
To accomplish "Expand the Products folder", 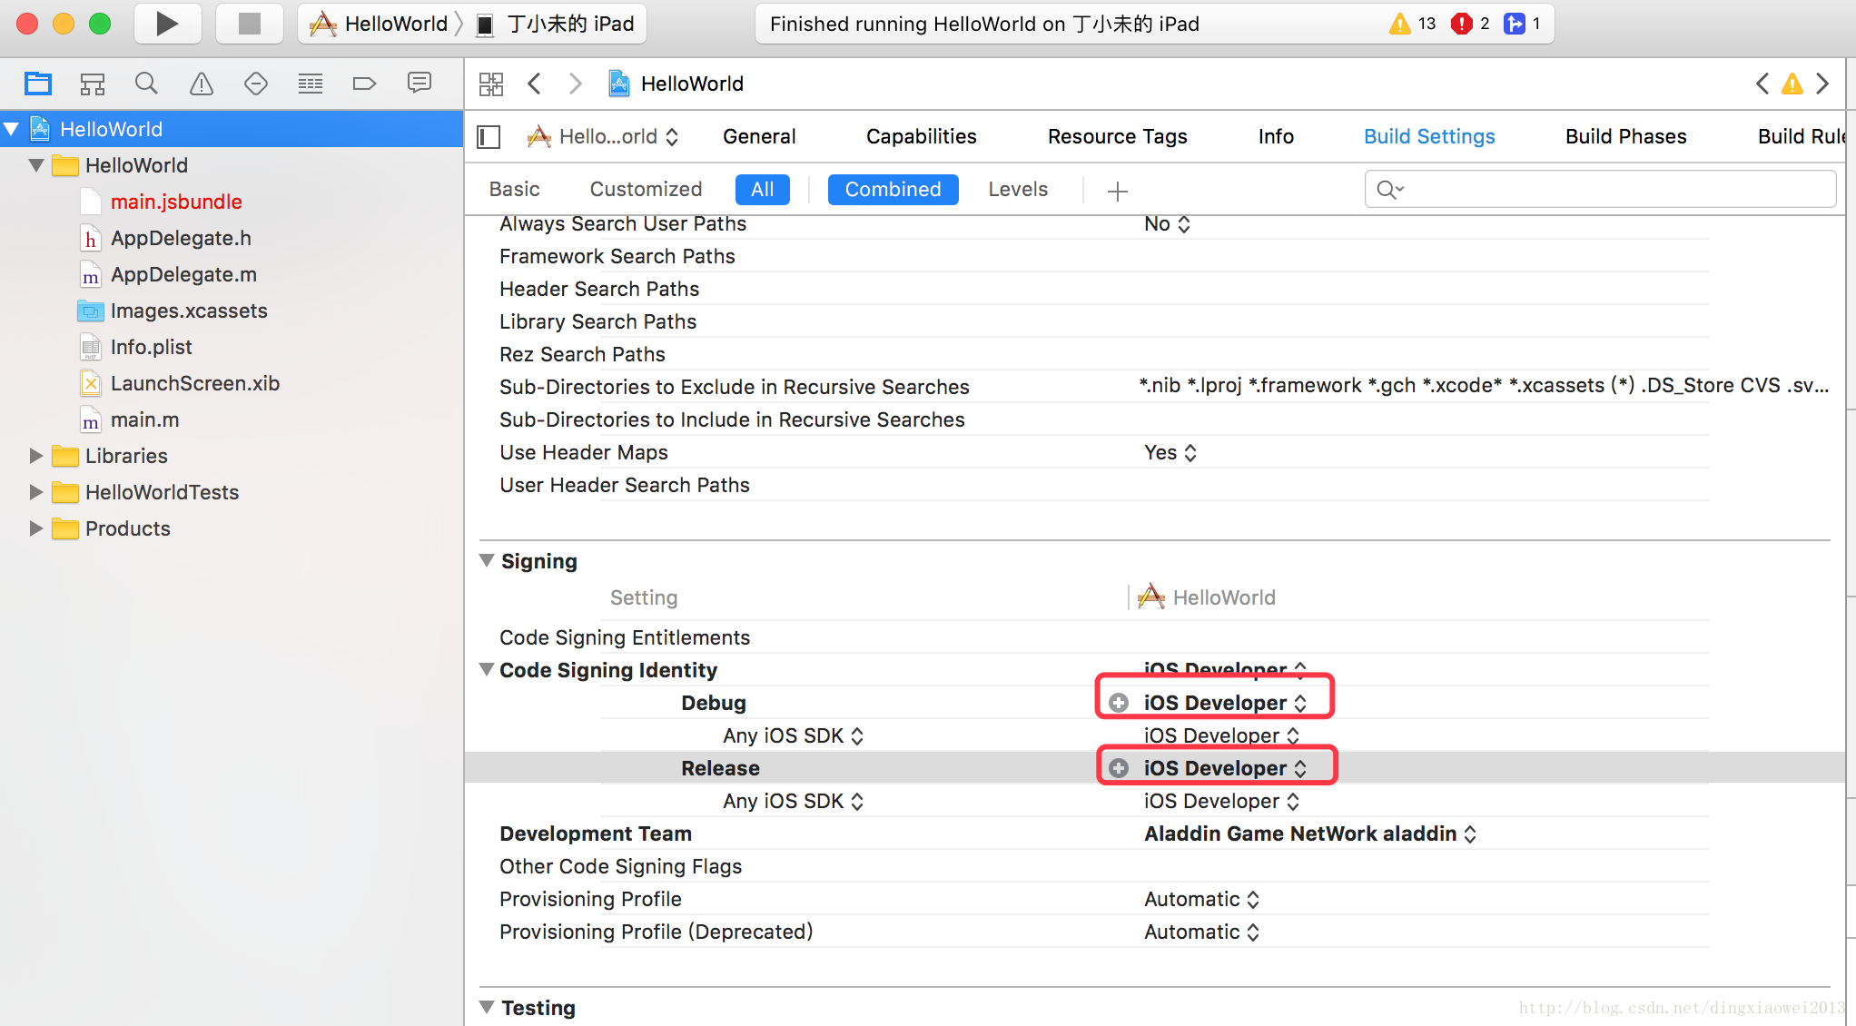I will click(36, 528).
